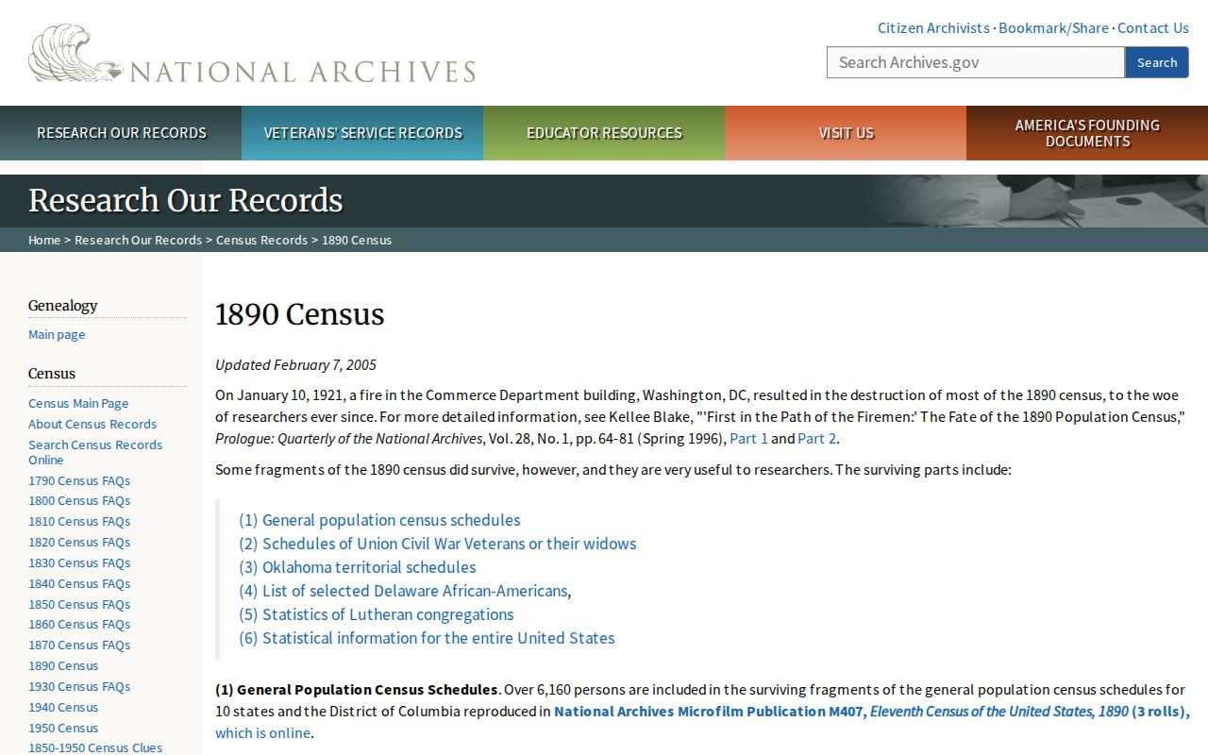Open 1810 Census FAQs link

[x=79, y=521]
